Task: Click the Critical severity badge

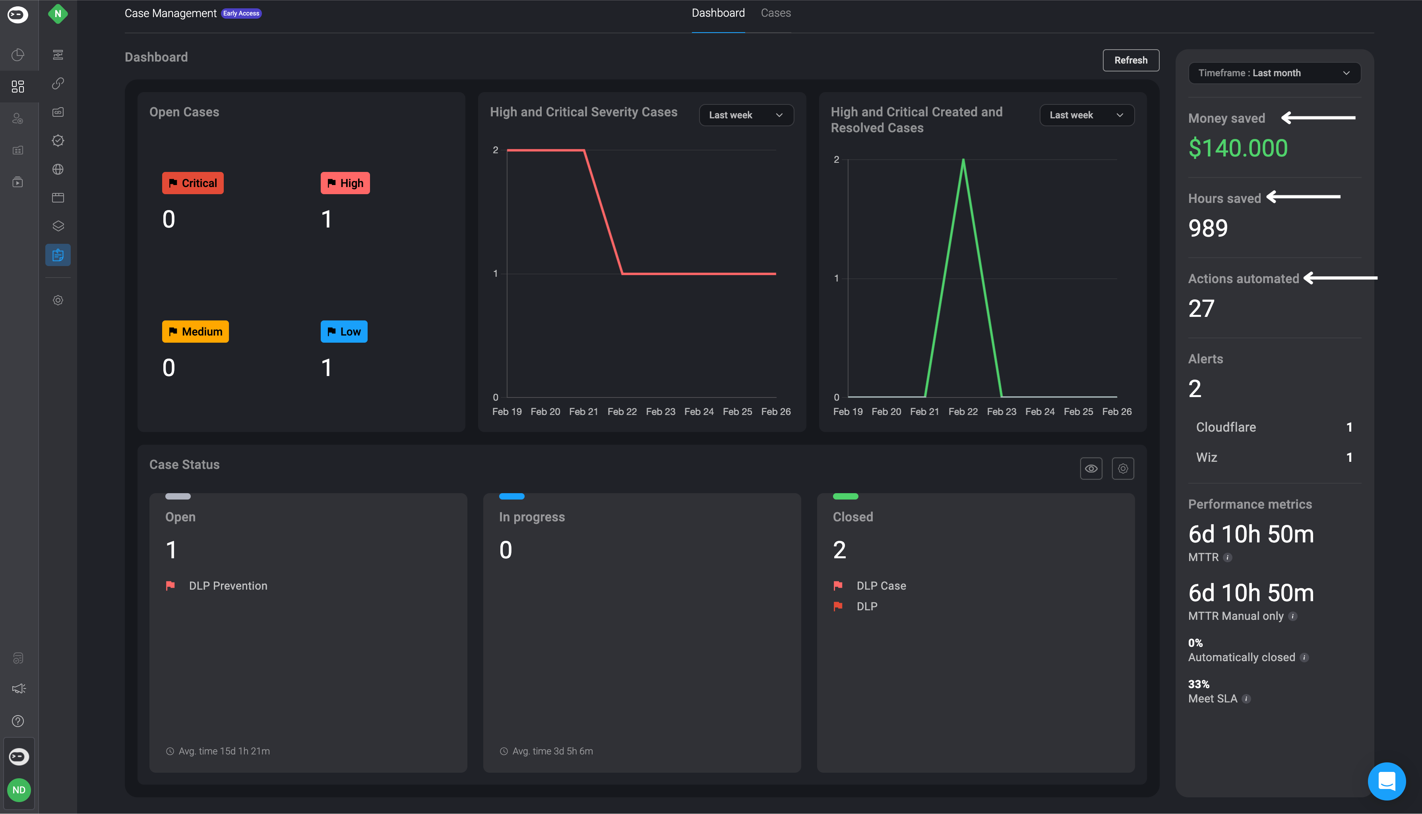Action: pos(192,183)
